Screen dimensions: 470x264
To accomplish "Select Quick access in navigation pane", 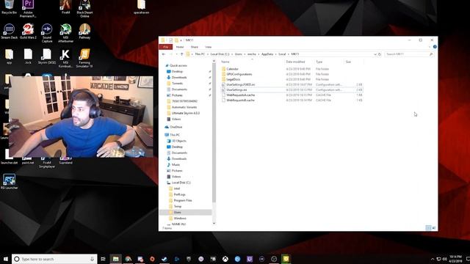I will coord(178,65).
